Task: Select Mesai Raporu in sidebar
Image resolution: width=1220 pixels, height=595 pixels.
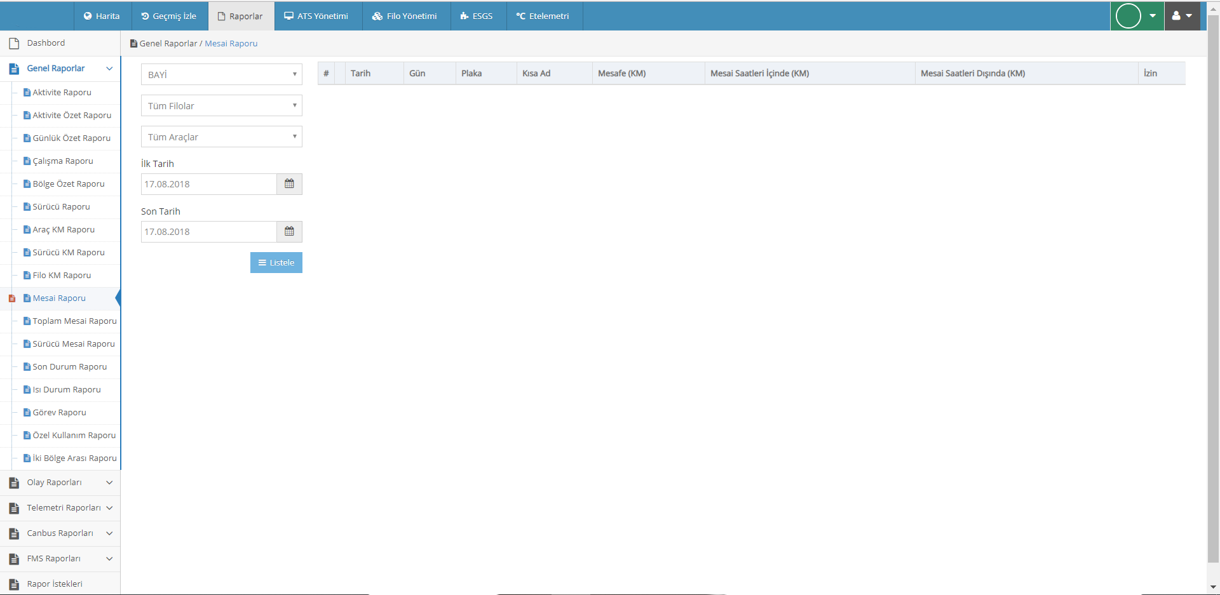Action: point(59,298)
